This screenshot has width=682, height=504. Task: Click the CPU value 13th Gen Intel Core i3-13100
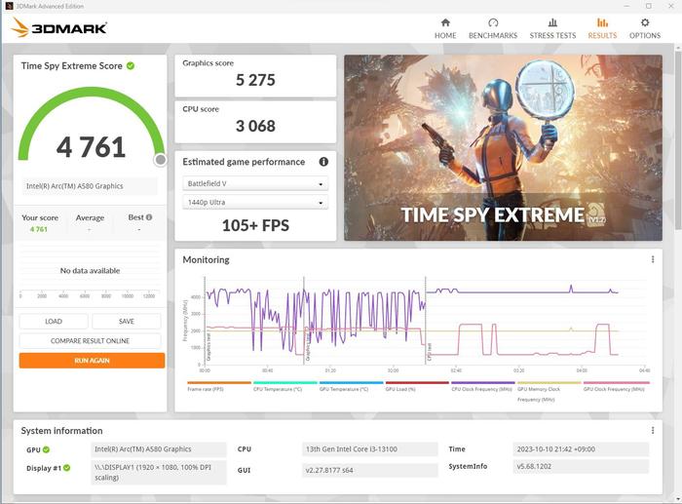(x=369, y=449)
